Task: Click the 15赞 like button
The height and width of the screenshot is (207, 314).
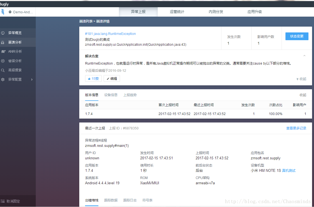Action: (x=93, y=79)
